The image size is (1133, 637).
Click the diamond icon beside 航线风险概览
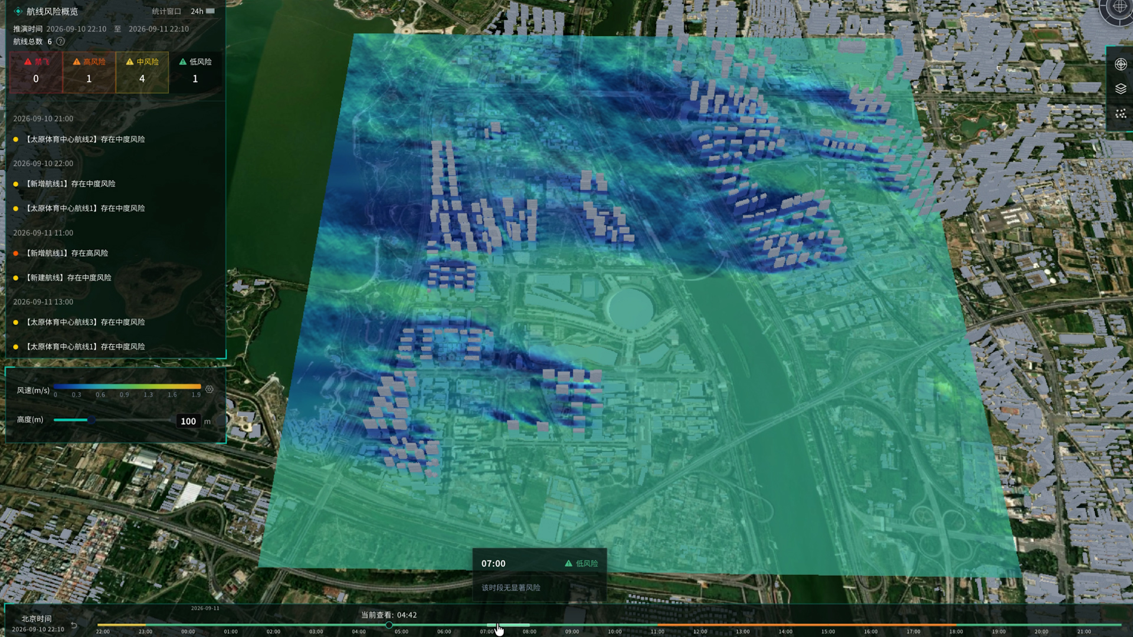[18, 11]
